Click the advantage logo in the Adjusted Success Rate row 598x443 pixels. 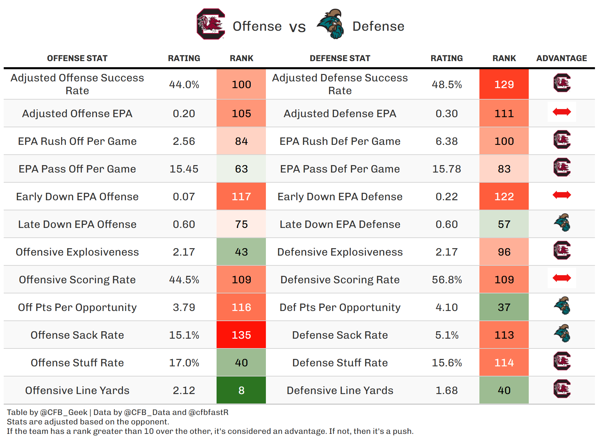[x=562, y=83]
